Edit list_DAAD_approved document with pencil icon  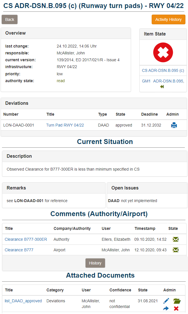coord(166,301)
